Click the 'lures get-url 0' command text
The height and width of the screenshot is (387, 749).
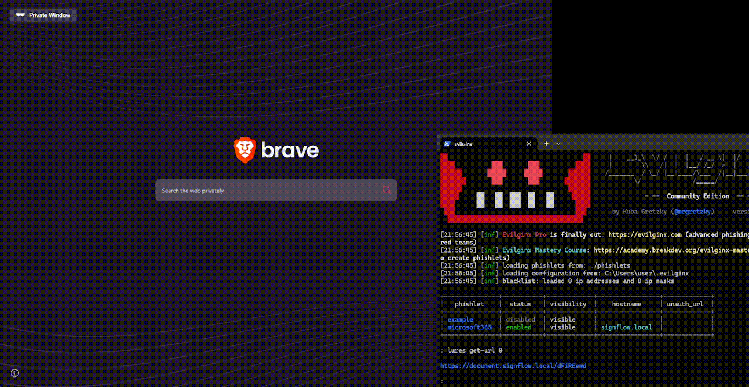(475, 351)
